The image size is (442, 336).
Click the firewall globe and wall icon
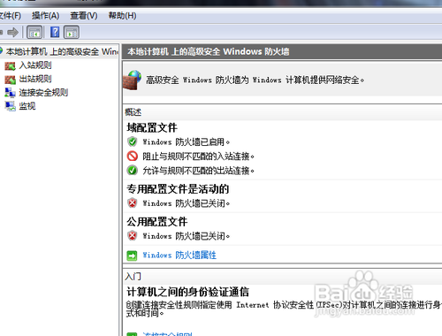pos(132,80)
